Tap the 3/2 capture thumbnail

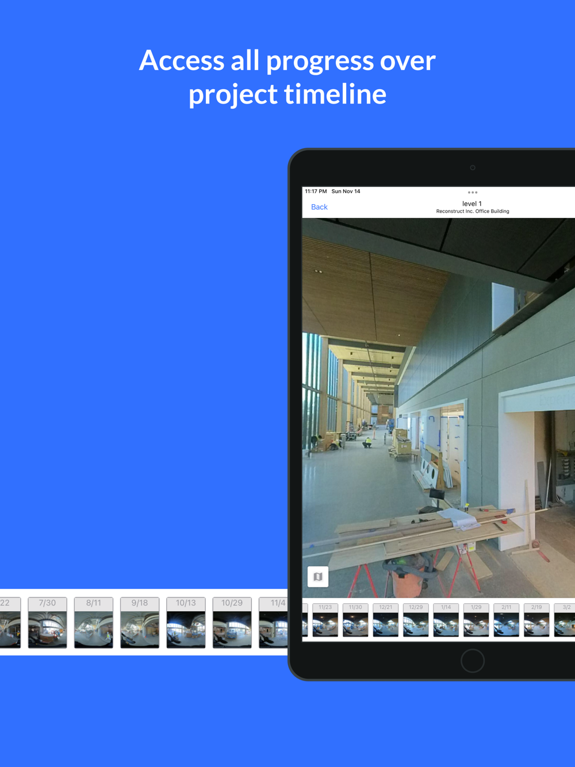click(x=565, y=620)
